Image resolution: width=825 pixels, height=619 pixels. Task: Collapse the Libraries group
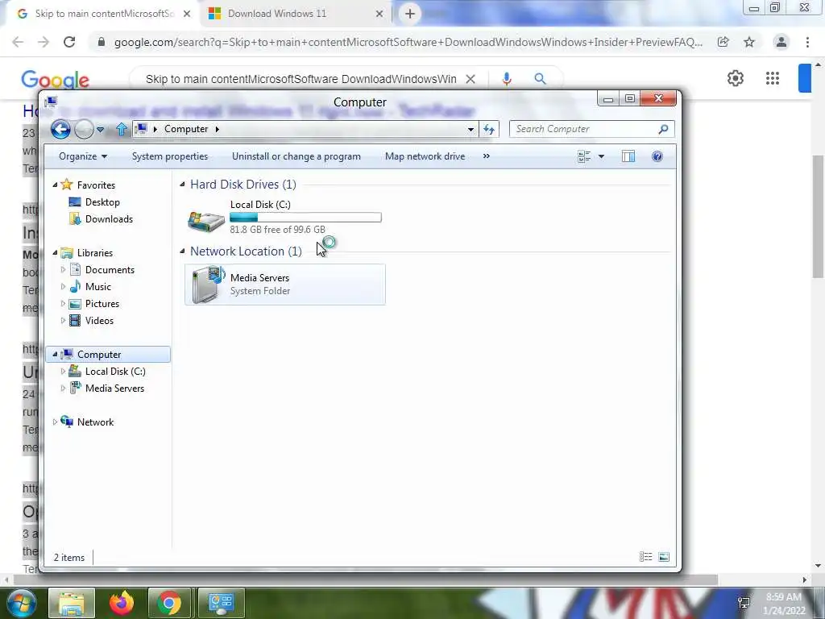[x=55, y=253]
